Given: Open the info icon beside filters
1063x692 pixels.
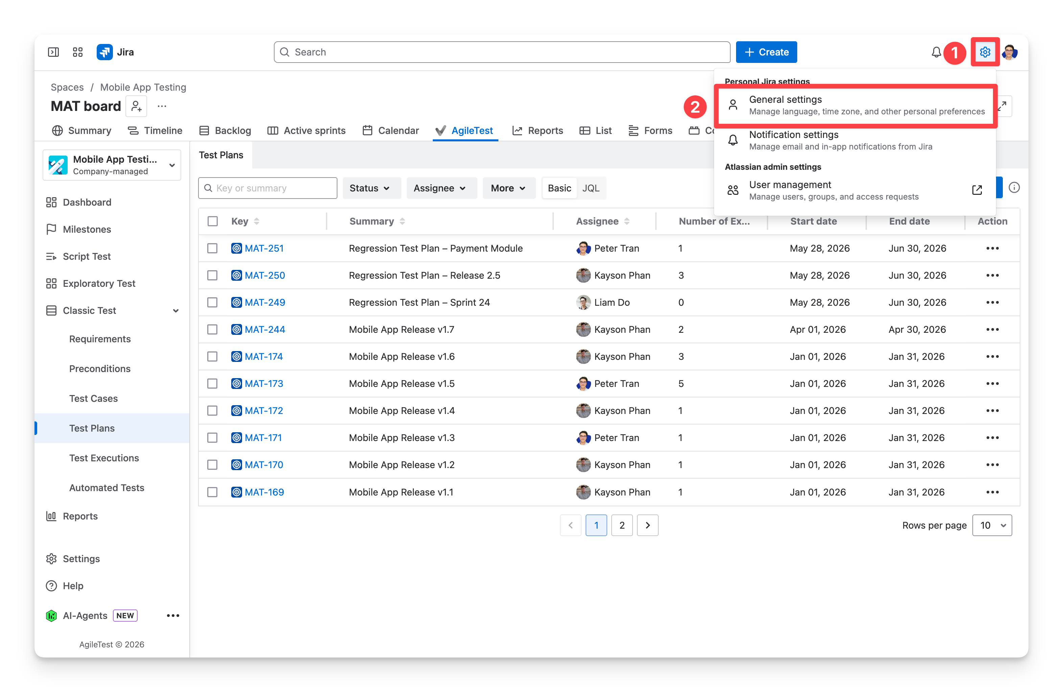Looking at the screenshot, I should [1014, 188].
